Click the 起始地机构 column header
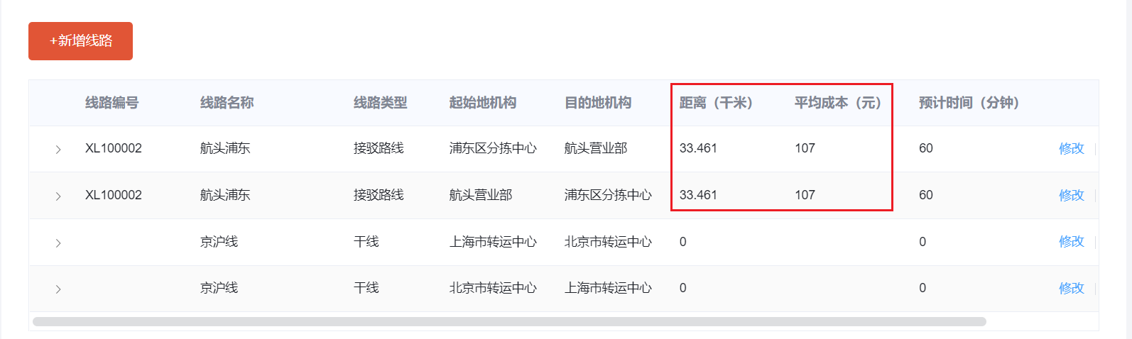Screen dimensions: 1132x339 click(482, 103)
